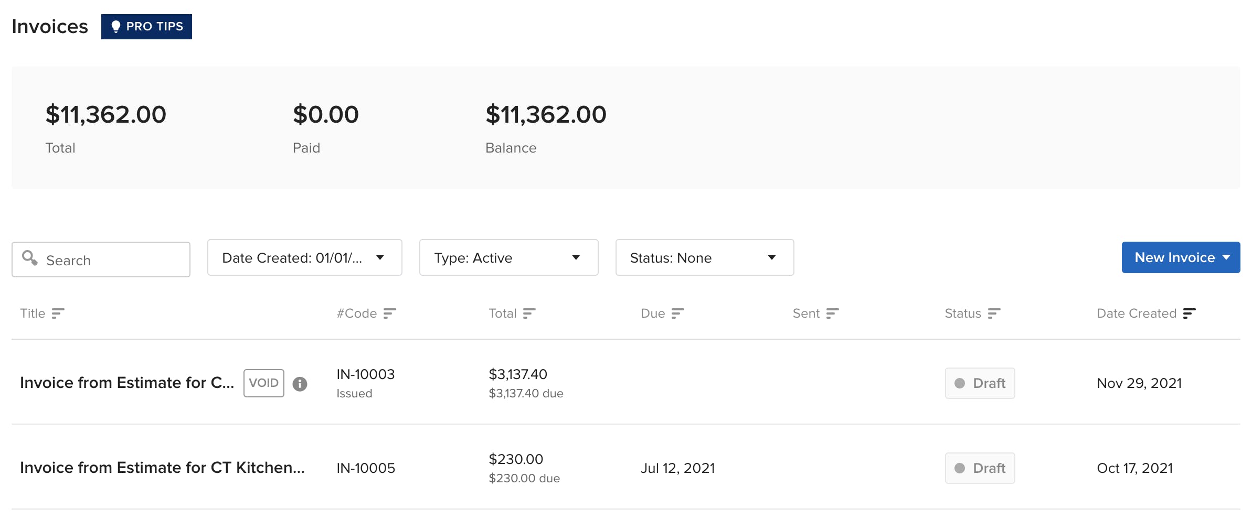Open the CT Kitchen invoice
Image resolution: width=1252 pixels, height=519 pixels.
tap(163, 468)
